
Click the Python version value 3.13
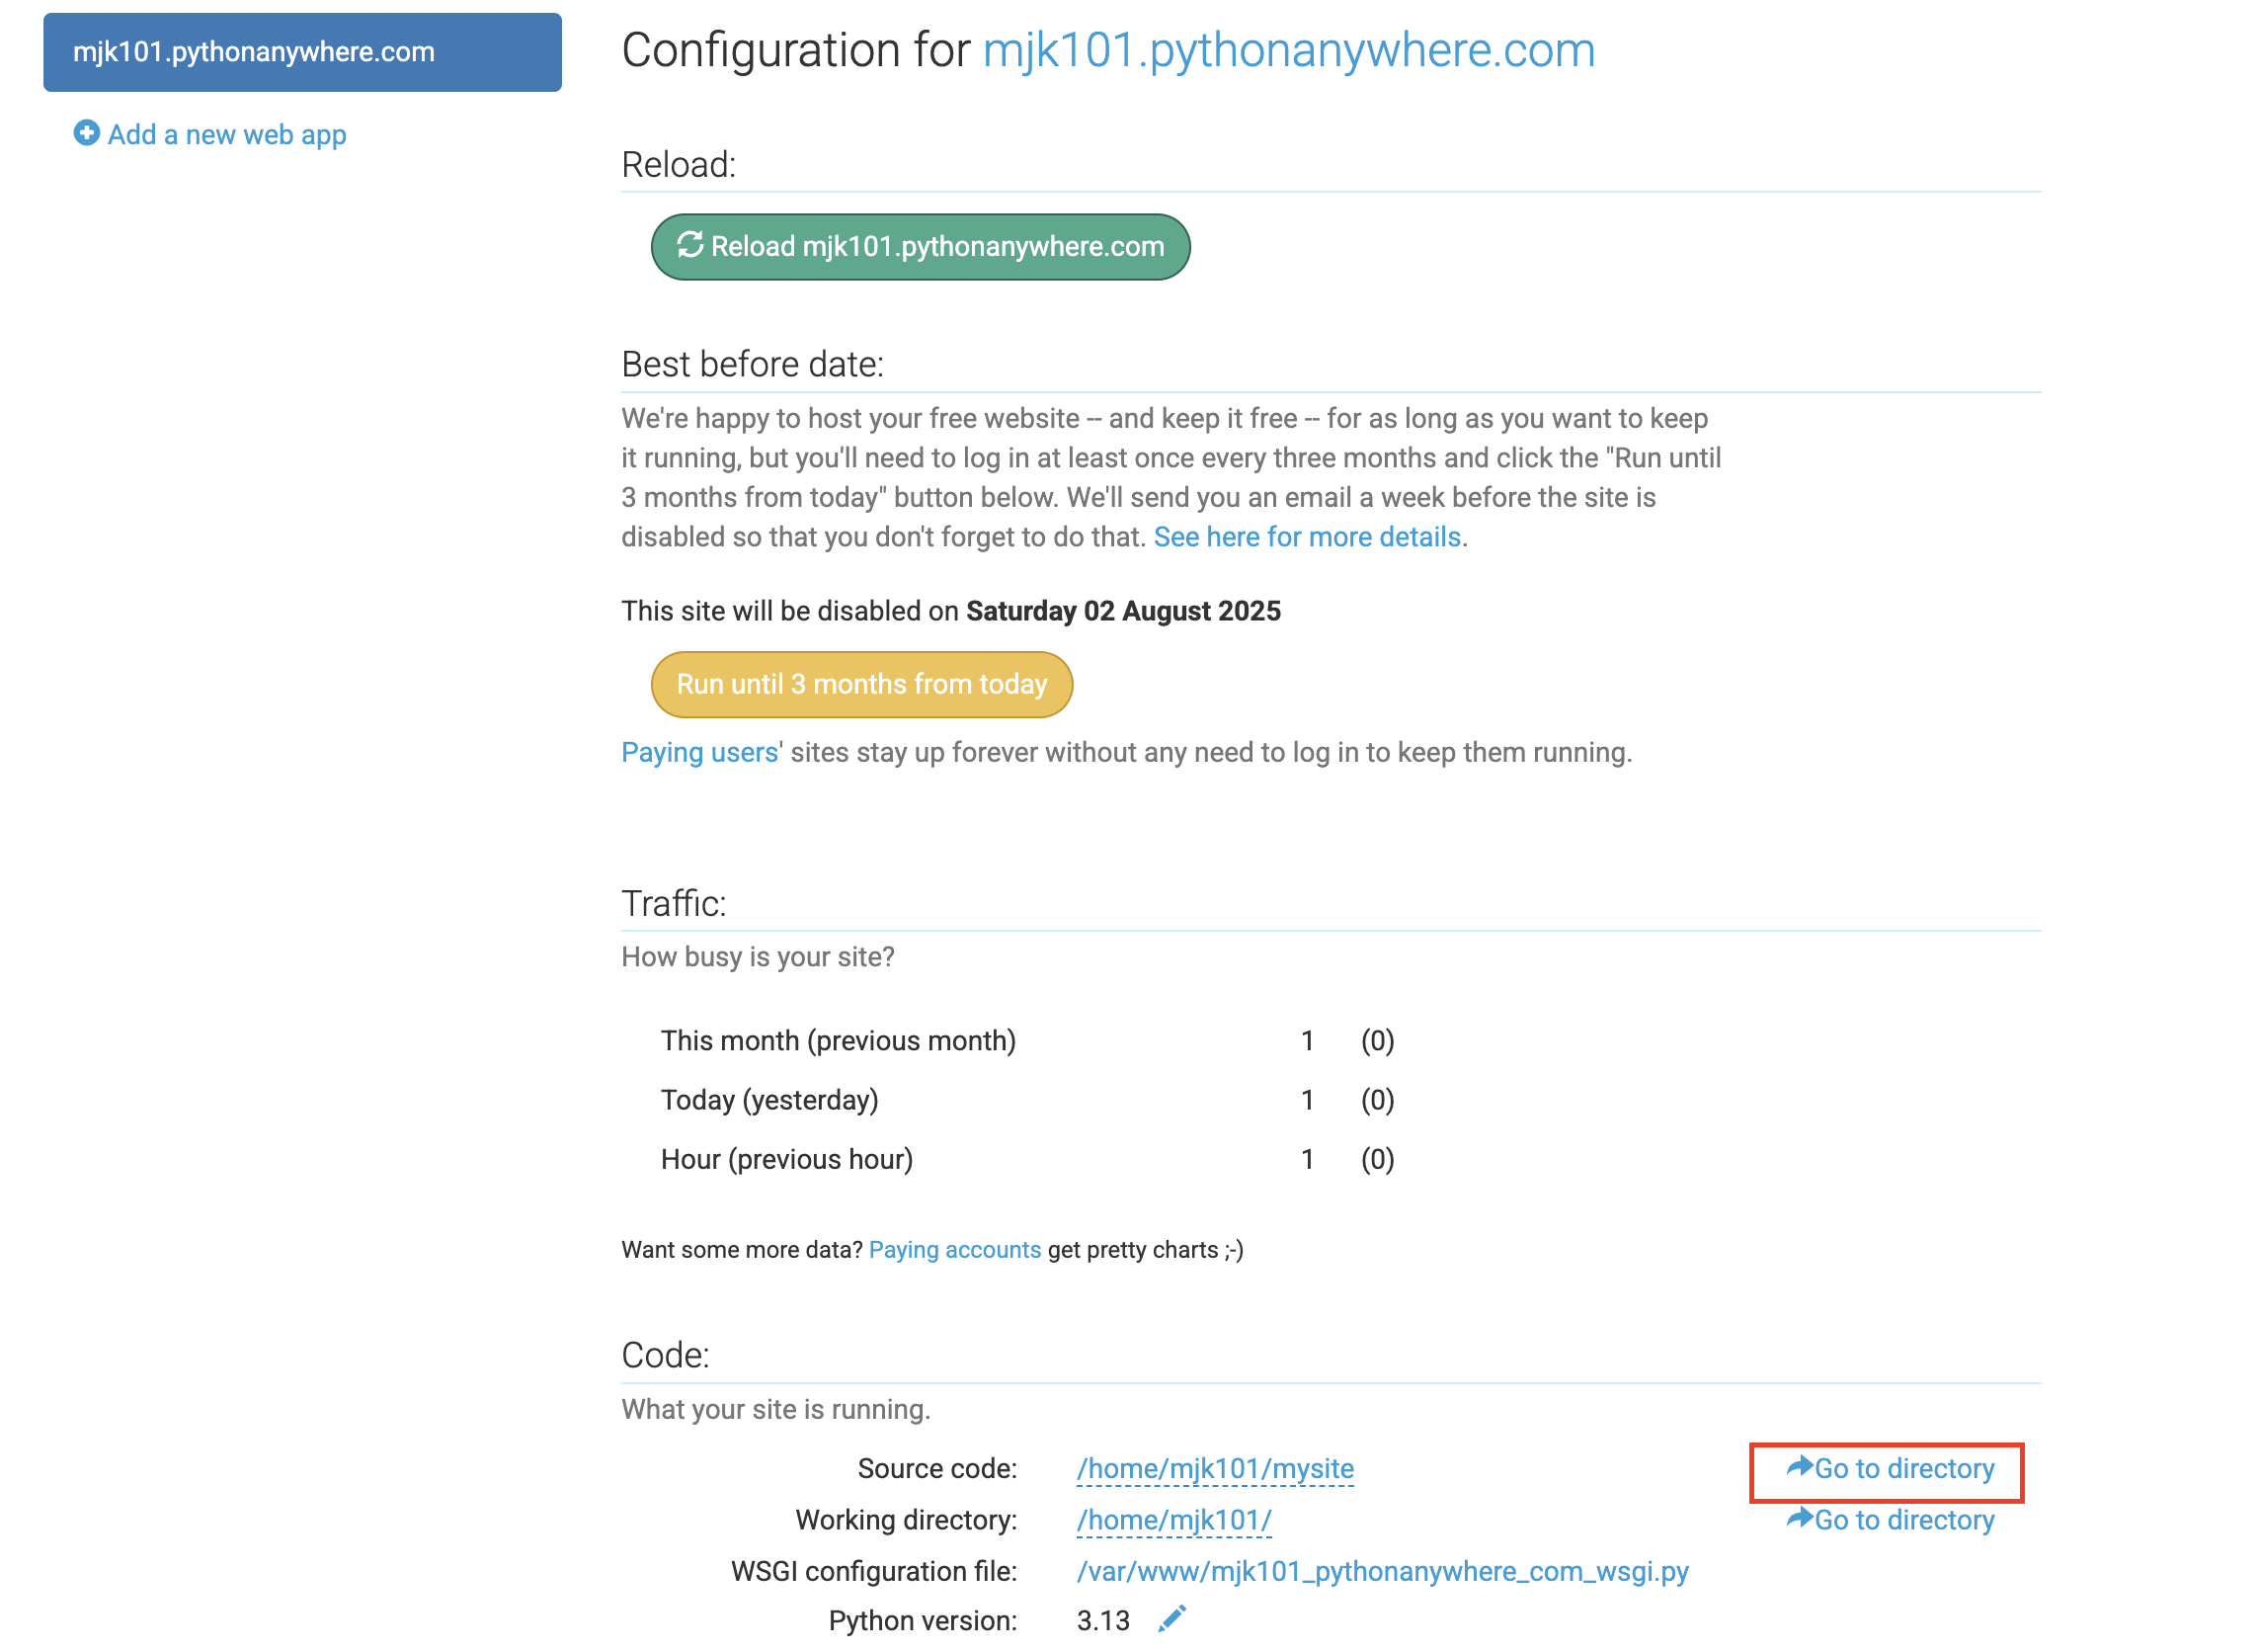(1102, 1621)
